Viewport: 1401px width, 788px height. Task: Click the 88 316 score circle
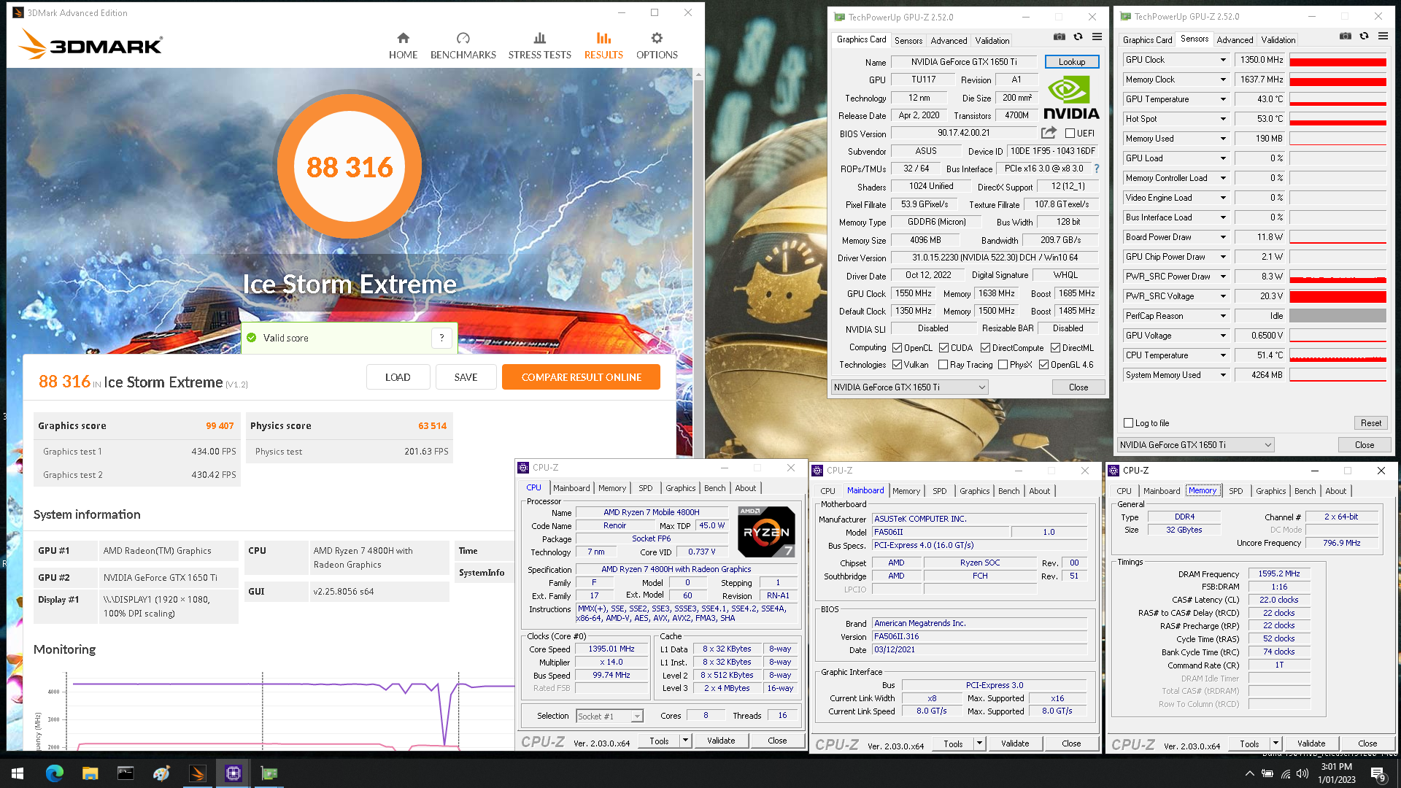coord(350,166)
